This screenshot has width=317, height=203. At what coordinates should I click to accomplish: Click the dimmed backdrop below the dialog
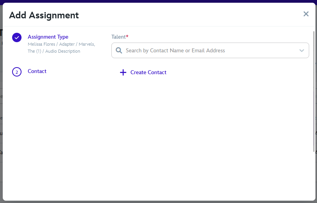coord(156,202)
